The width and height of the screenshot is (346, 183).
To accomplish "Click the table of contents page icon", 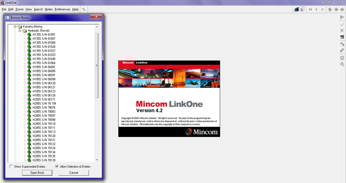I will click(303, 9).
